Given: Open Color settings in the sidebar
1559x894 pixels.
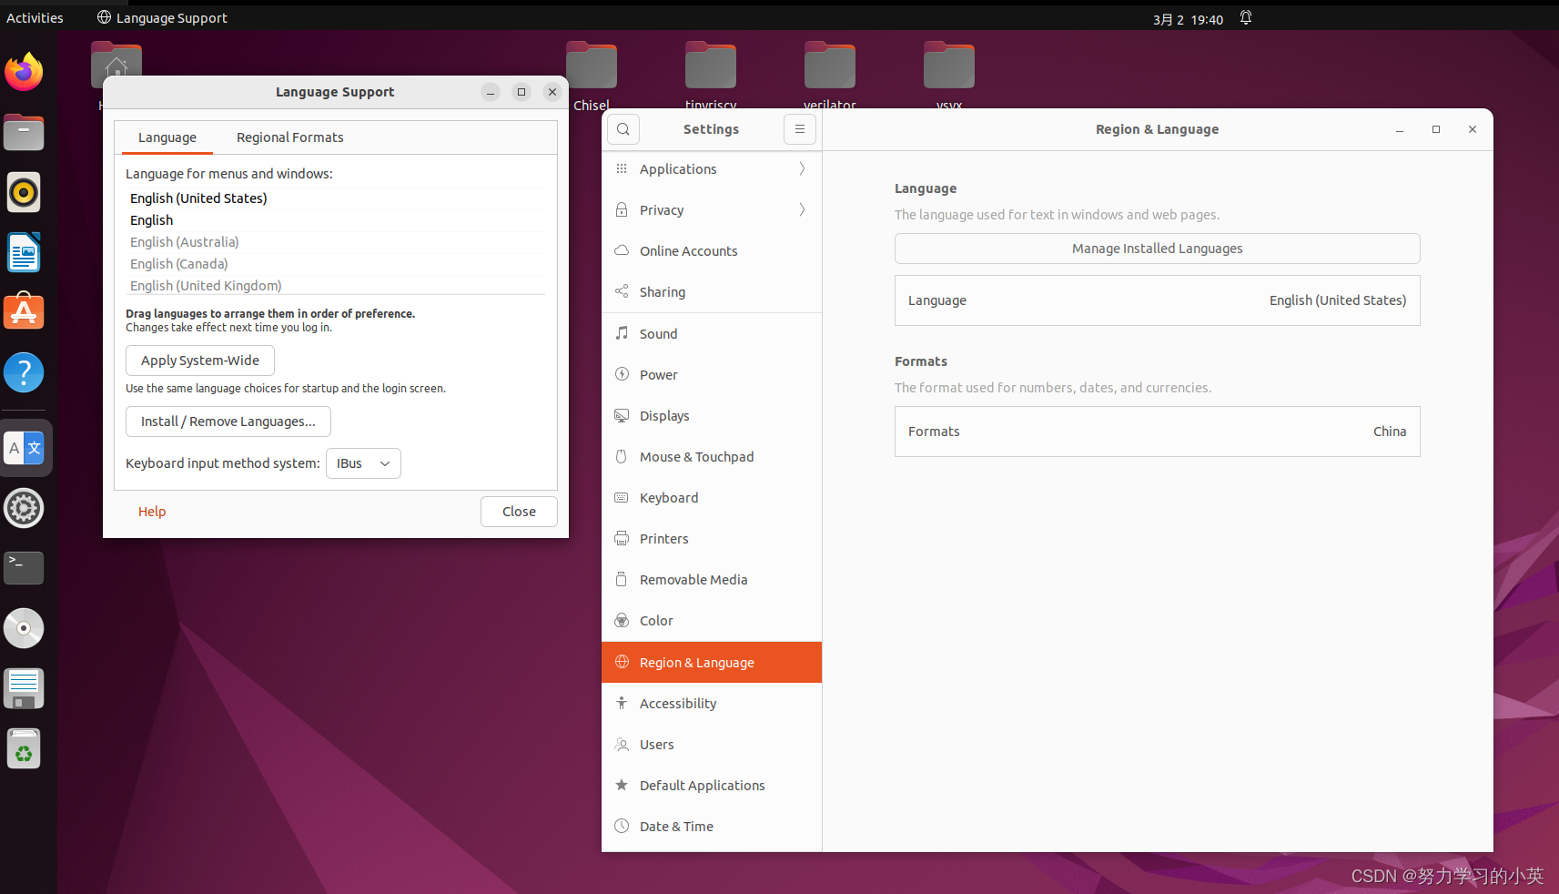Looking at the screenshot, I should click(x=655, y=620).
